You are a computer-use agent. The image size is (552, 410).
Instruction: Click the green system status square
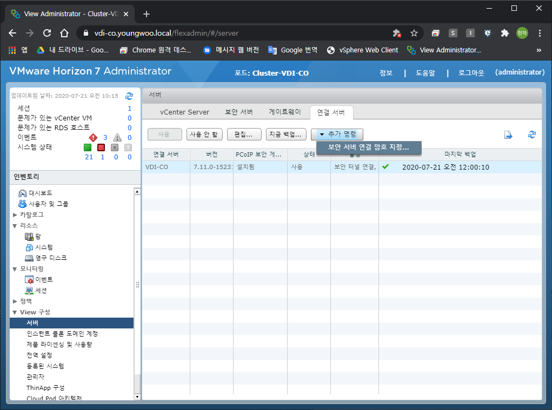point(88,147)
